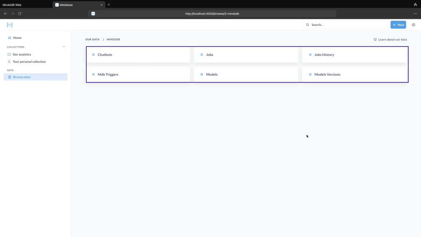Switch to the MindsDB Web tab
The image size is (421, 237).
[12, 5]
